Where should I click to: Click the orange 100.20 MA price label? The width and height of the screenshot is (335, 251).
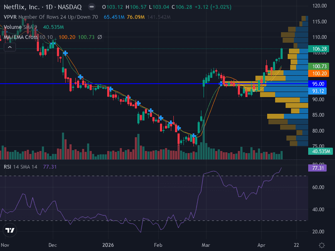pos(319,74)
